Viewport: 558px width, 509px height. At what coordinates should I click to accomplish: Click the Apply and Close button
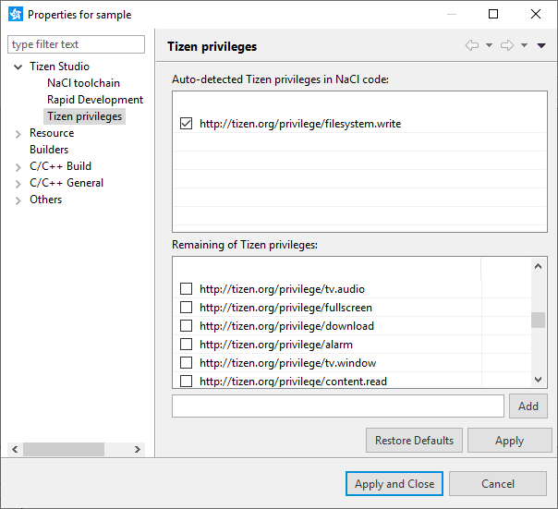pos(394,483)
